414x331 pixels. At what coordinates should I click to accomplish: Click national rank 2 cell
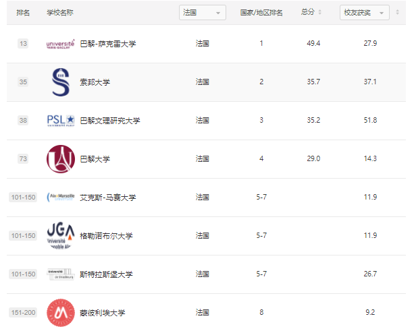pos(261,82)
